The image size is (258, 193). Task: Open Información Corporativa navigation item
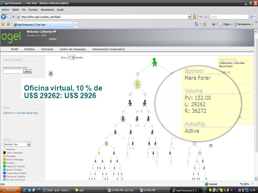coord(108,49)
